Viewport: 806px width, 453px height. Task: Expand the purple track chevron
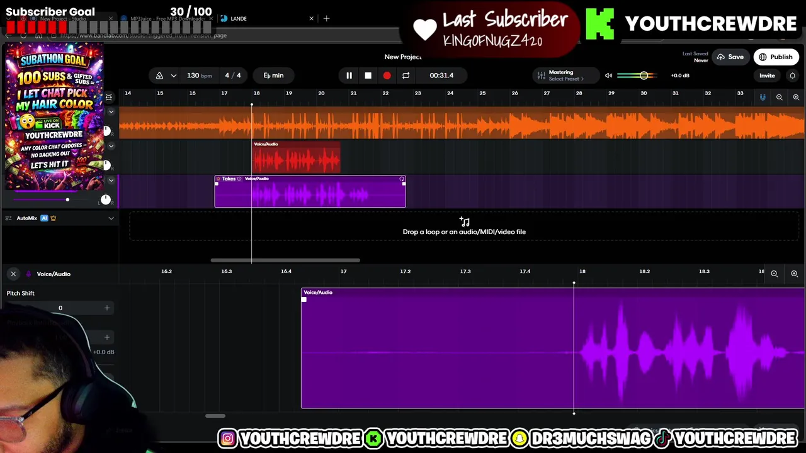[x=111, y=181]
